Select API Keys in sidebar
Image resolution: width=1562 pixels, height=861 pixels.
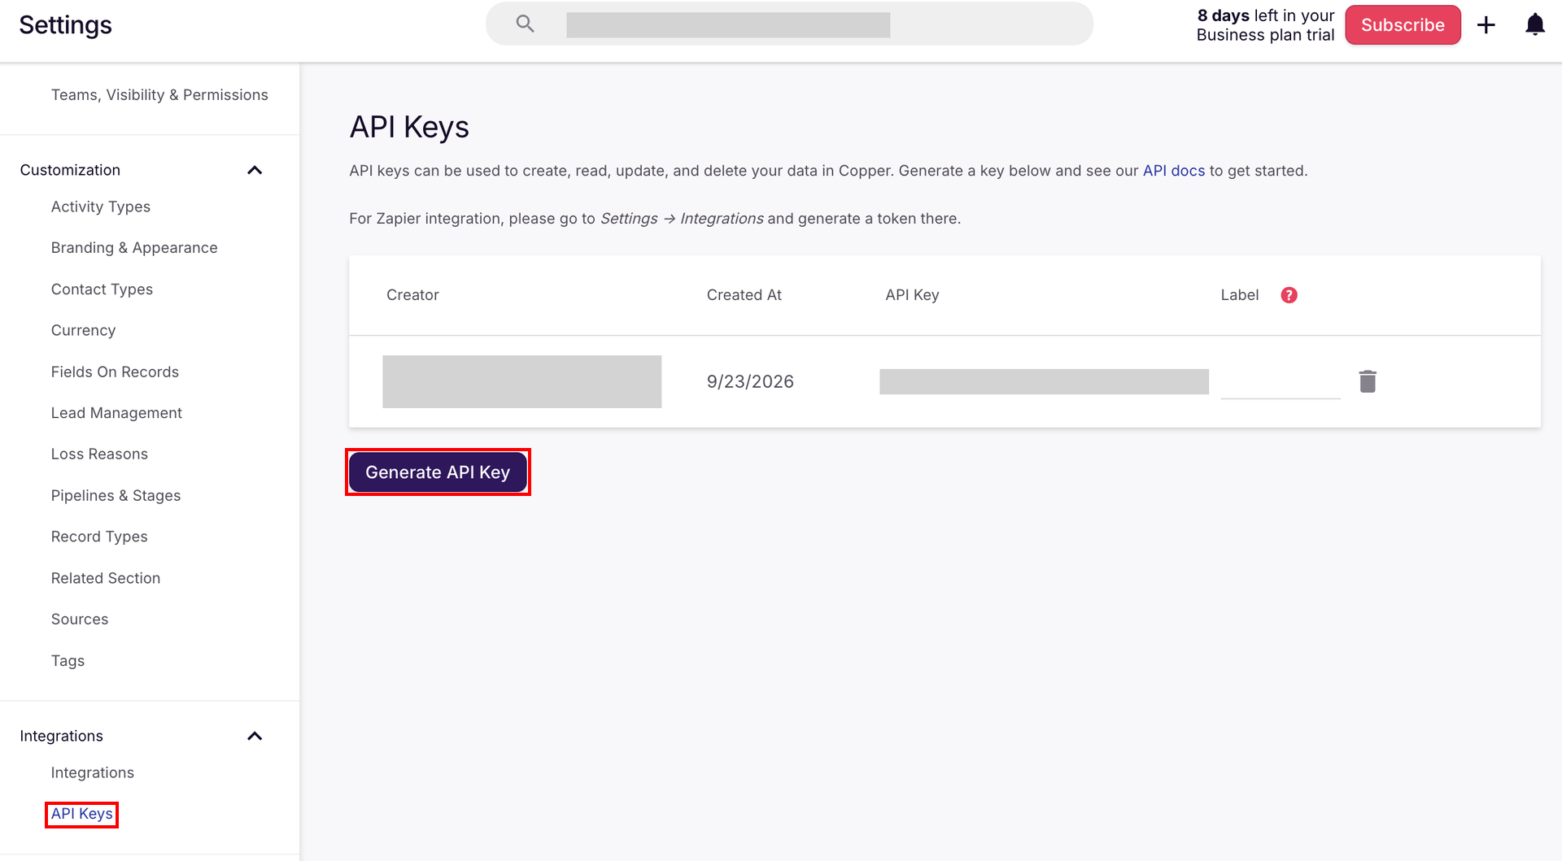coord(81,814)
